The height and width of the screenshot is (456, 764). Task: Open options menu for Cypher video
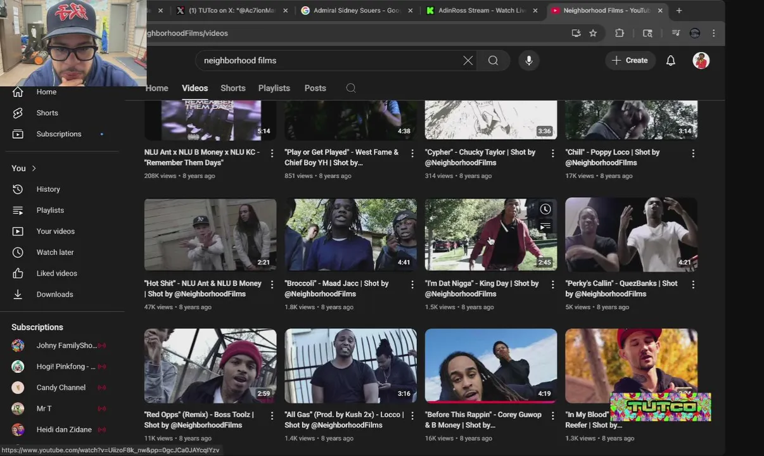[552, 153]
